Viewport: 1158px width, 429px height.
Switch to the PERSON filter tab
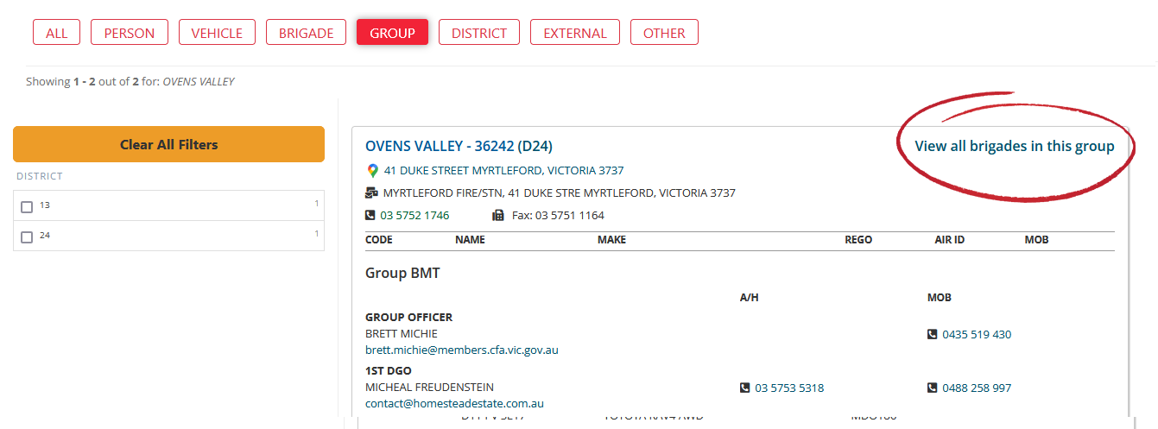(x=130, y=33)
